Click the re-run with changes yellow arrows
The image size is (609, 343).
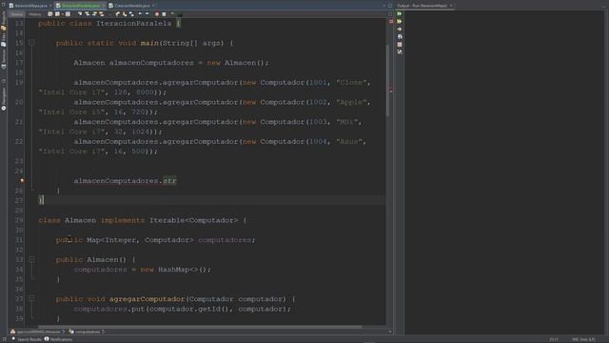click(x=400, y=21)
